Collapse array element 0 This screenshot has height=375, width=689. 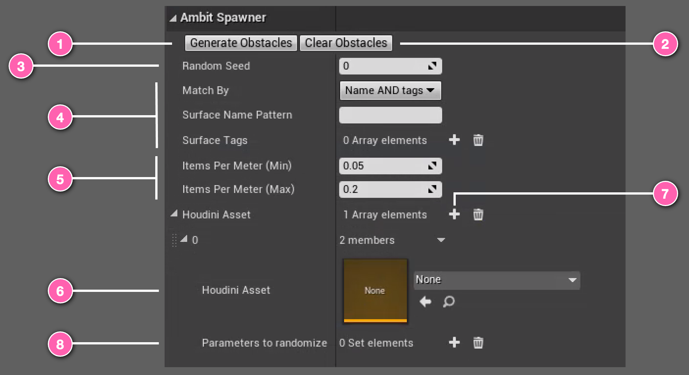(x=184, y=239)
